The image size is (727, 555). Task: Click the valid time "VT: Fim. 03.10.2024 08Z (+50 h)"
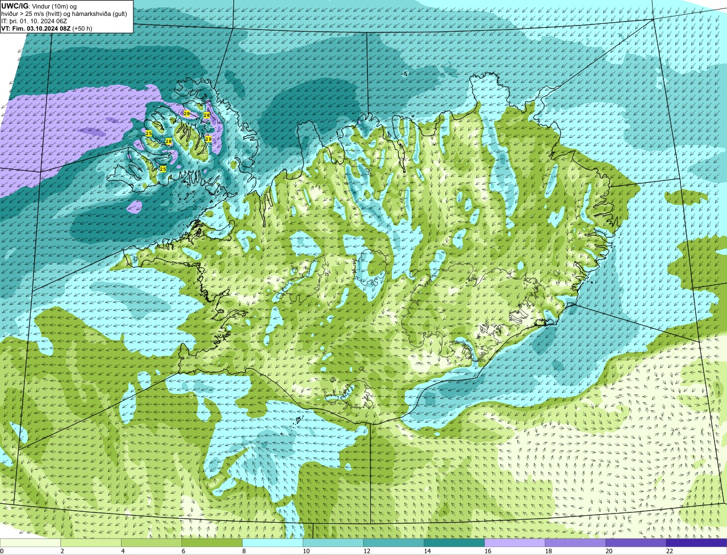47,28
